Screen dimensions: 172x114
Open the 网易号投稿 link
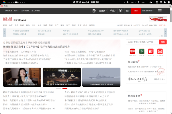(159, 79)
